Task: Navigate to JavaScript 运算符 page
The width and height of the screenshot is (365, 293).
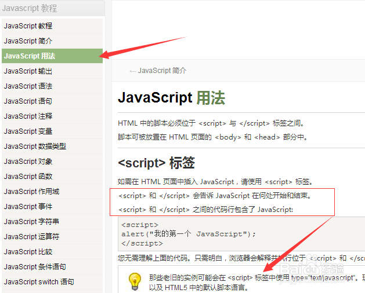Action: tap(52, 236)
